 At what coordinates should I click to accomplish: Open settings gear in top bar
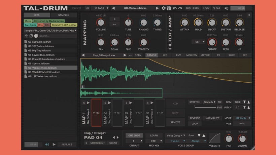(x=164, y=8)
